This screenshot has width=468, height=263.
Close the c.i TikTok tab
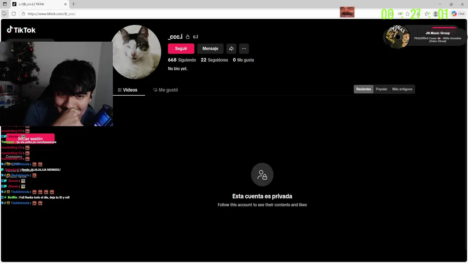(65, 4)
